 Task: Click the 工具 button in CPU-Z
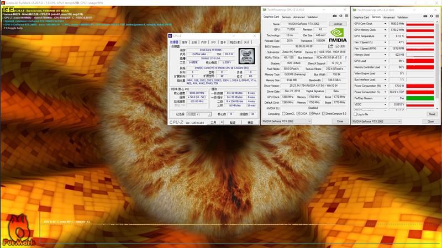coord(213,122)
